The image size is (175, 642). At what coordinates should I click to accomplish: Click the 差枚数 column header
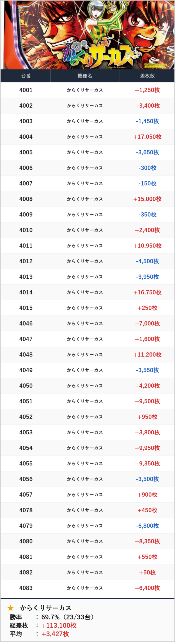pyautogui.click(x=147, y=76)
